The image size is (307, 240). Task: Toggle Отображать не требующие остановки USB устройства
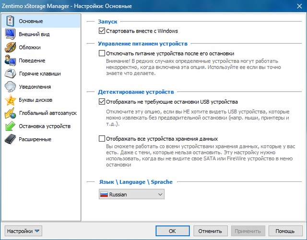(x=101, y=101)
